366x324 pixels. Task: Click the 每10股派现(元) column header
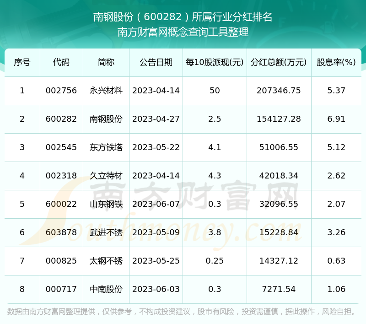click(215, 62)
